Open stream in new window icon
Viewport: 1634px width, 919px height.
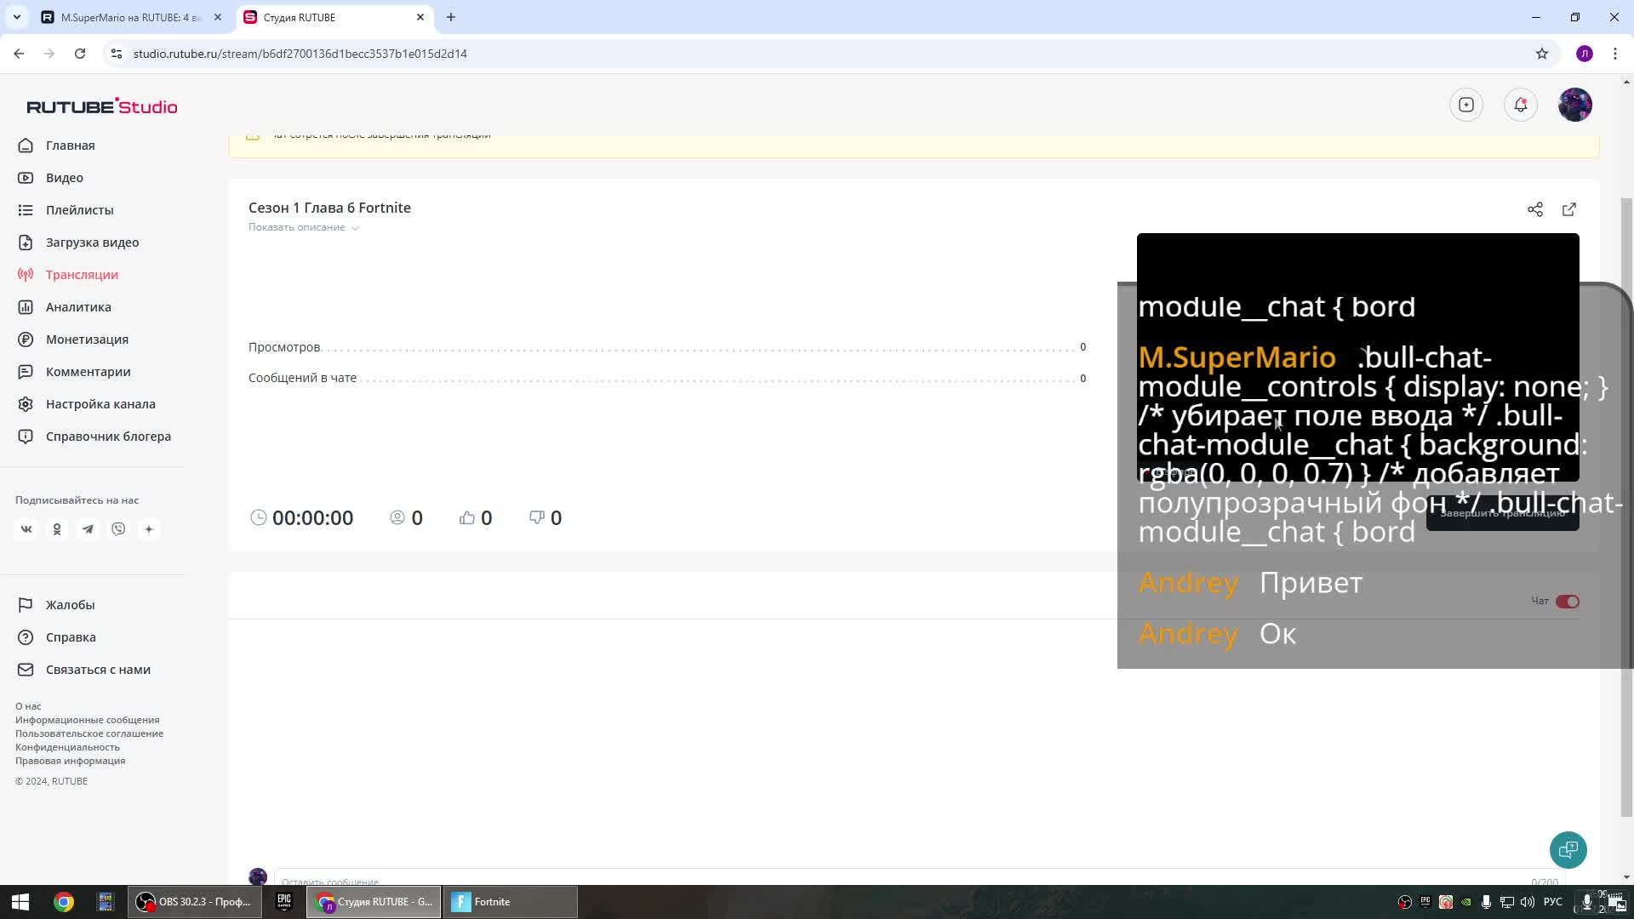pyautogui.click(x=1569, y=209)
